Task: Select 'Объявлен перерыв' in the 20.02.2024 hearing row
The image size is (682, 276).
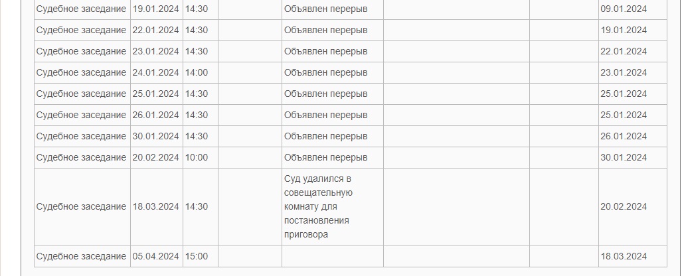Action: click(x=325, y=158)
